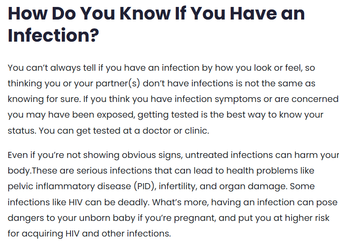Click the abbreviation "(PID)"
The height and width of the screenshot is (243, 339).
tap(144, 186)
